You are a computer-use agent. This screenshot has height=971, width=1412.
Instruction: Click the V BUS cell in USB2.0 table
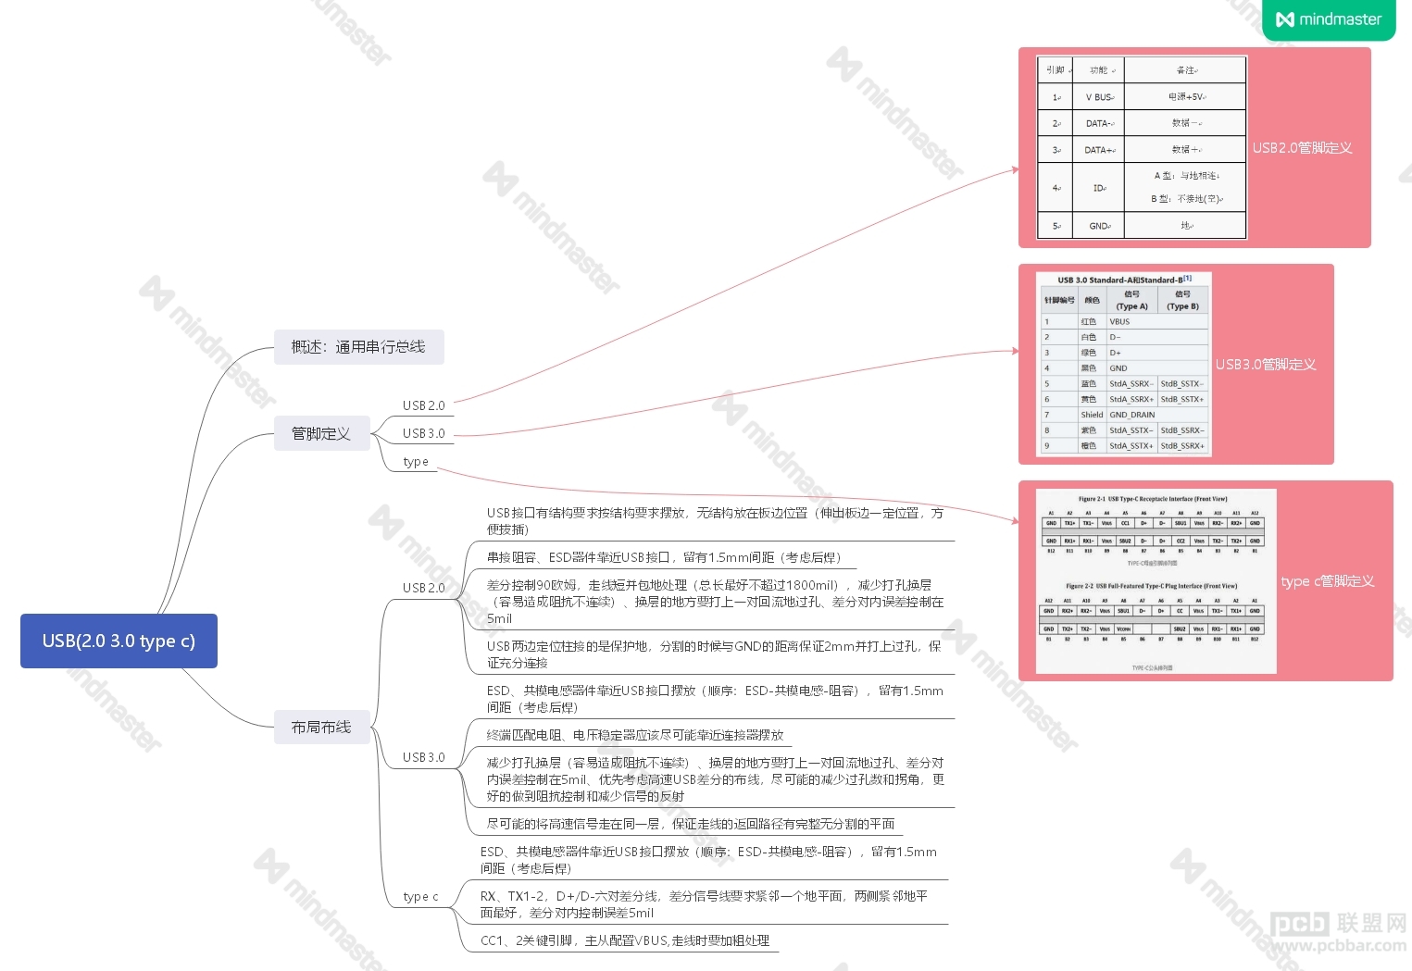pyautogui.click(x=1099, y=97)
